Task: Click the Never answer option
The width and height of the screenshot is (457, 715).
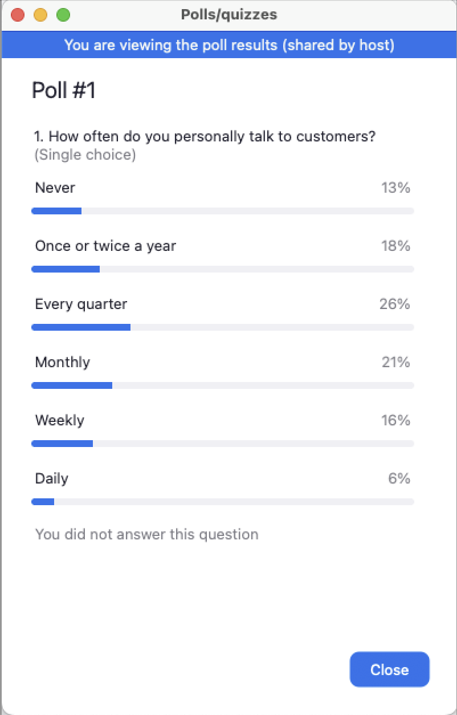Action: 55,188
